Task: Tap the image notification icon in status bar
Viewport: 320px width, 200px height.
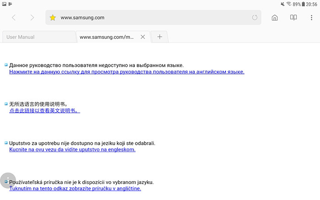Action: click(4, 4)
